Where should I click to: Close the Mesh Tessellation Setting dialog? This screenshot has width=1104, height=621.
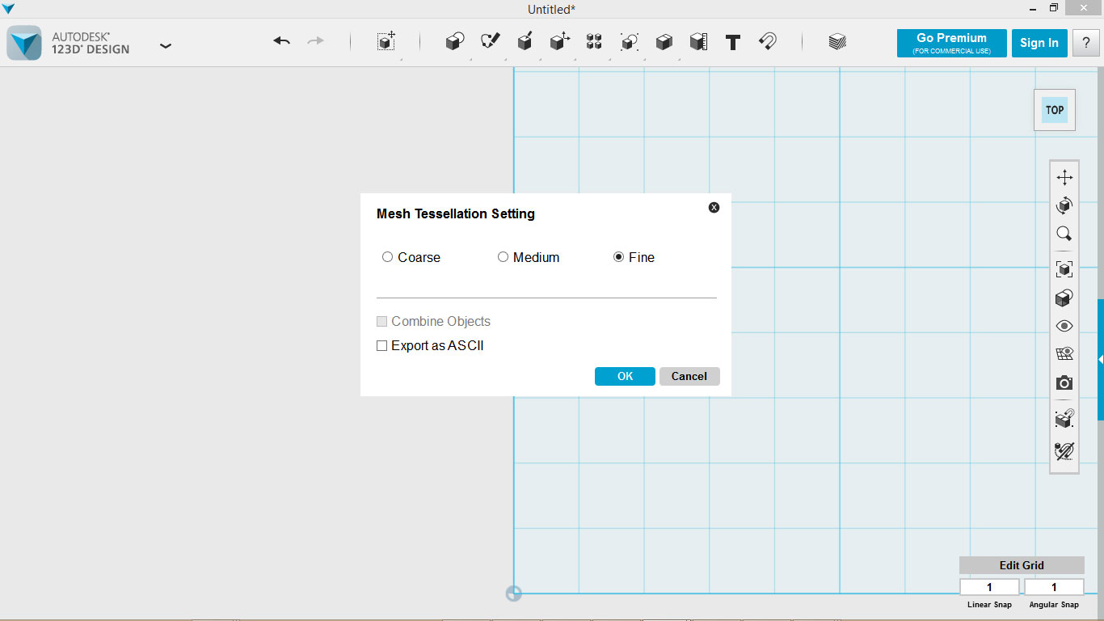point(714,208)
